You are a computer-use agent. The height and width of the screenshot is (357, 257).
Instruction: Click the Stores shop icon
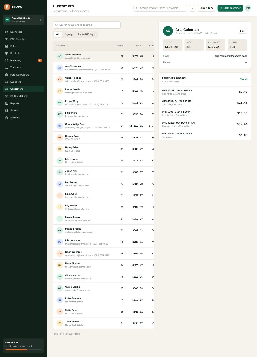point(6,110)
